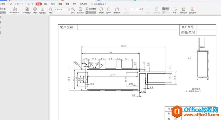
Task: Enable 单页 single page view
Action: tap(166, 9)
